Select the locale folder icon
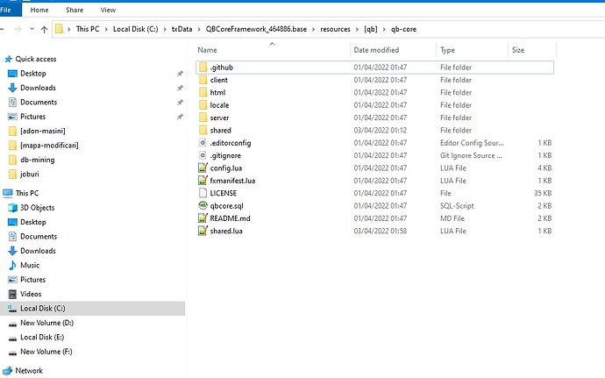Image resolution: width=605 pixels, height=378 pixels. tap(203, 105)
